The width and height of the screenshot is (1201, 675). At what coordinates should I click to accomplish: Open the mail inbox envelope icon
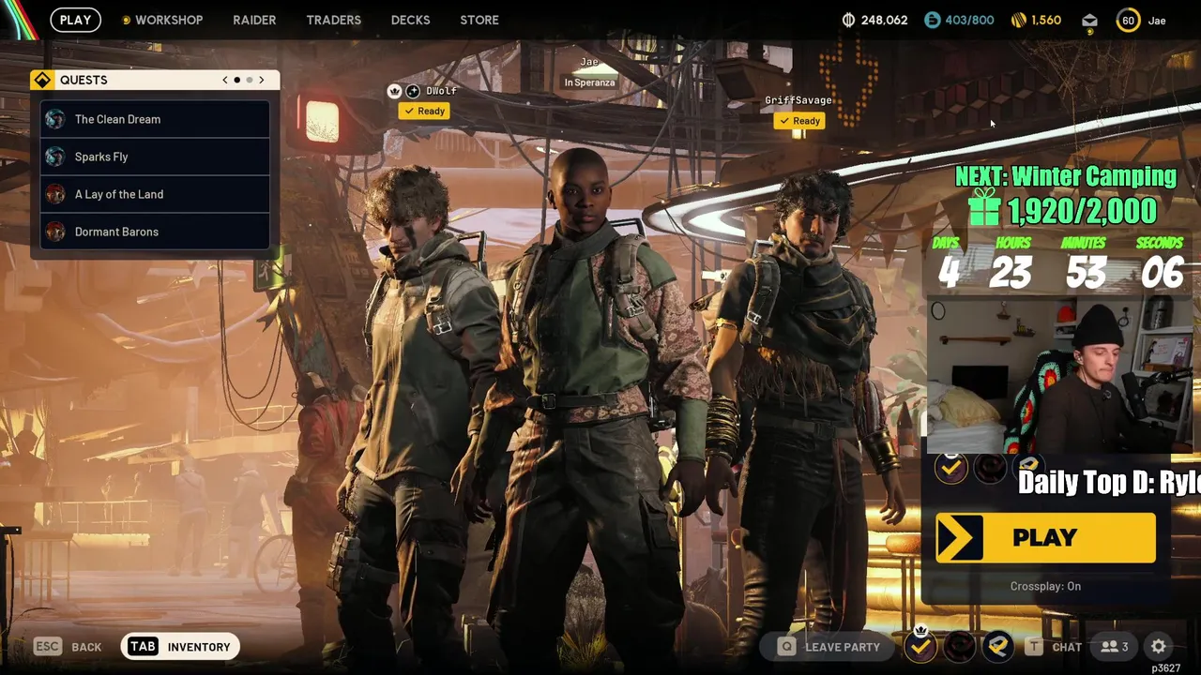tap(1089, 20)
